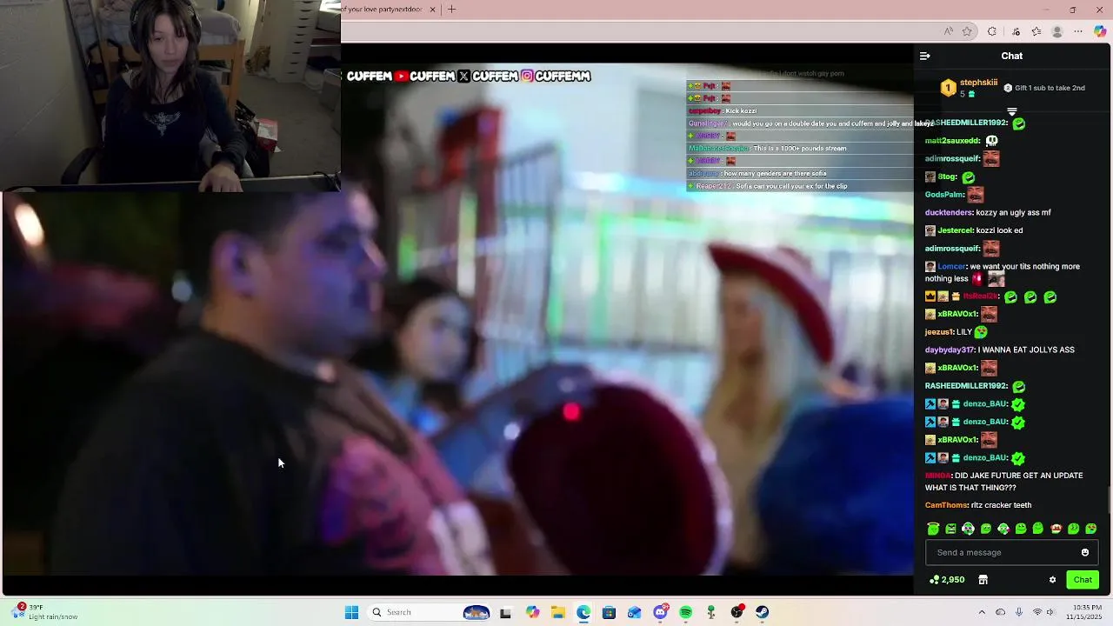Open the microphone tray indicator
Screen dimensions: 1113x626
(1018, 612)
